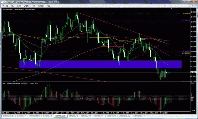
Task: Minimize the inner chart window
Action: point(189,6)
